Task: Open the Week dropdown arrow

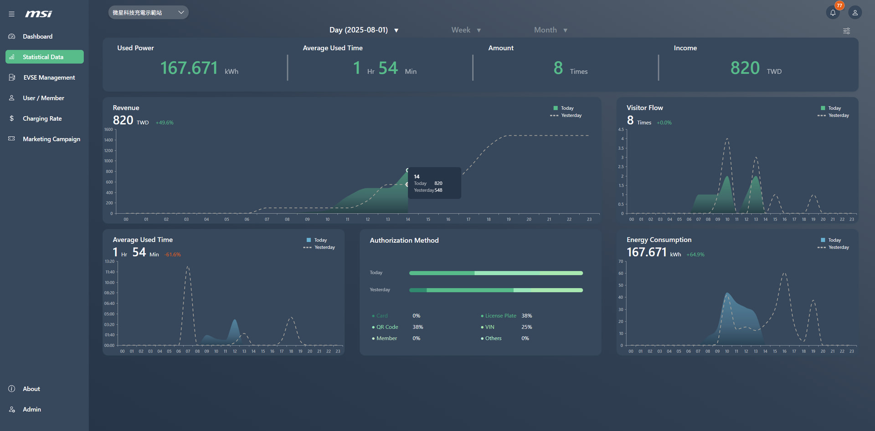Action: click(x=479, y=31)
